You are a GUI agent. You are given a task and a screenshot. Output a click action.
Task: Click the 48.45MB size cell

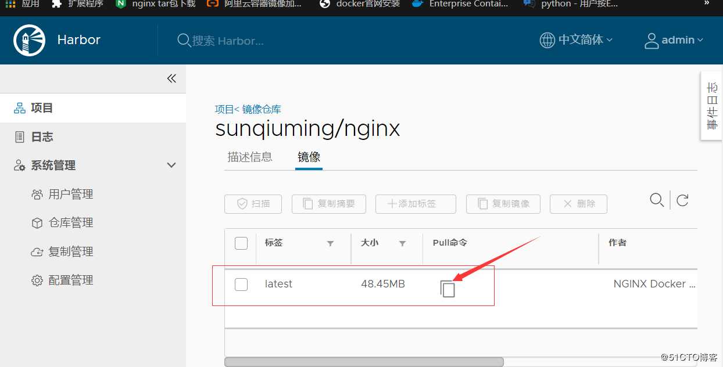383,284
